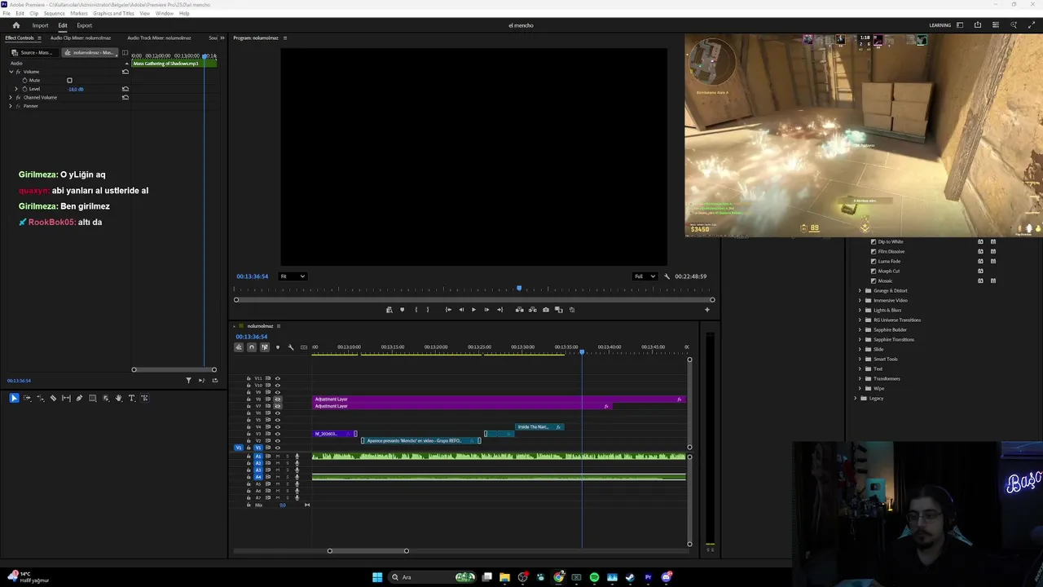
Task: Click the program monitor scrub bar playhead
Action: (519, 289)
